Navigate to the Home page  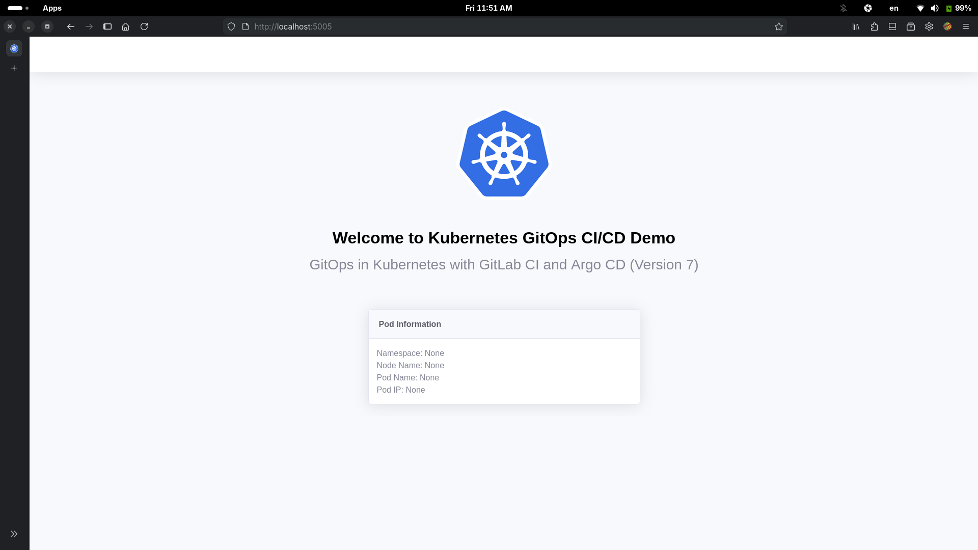125,26
